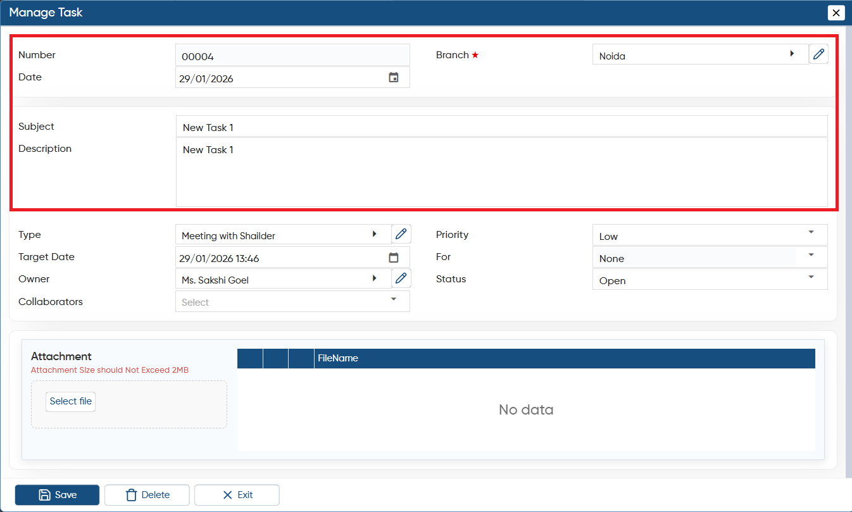This screenshot has width=852, height=512.
Task: Click the pencil edit icon beside Type
Action: (401, 234)
